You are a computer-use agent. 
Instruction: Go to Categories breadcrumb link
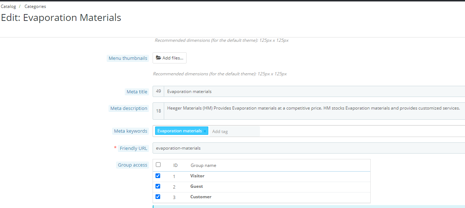tap(35, 6)
